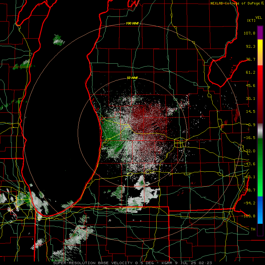Viewport: 265px width, 265px height.
Task: Click the -94.2 velocity scale value
Action: [249, 203]
